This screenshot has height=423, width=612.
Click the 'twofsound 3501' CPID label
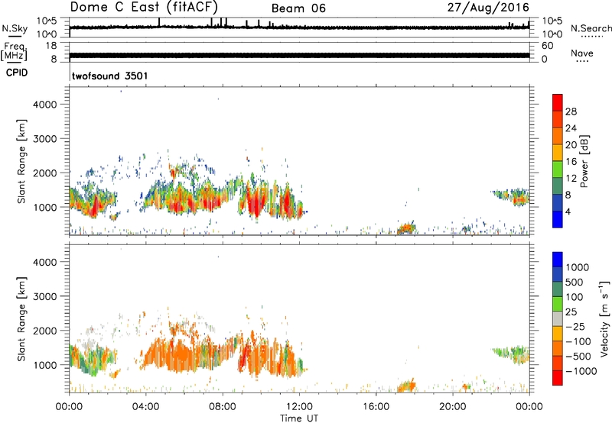[x=110, y=76]
